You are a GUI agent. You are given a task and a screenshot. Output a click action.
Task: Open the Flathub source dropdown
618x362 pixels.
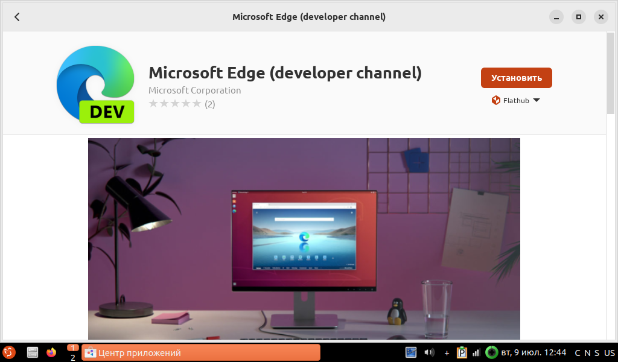coord(515,100)
